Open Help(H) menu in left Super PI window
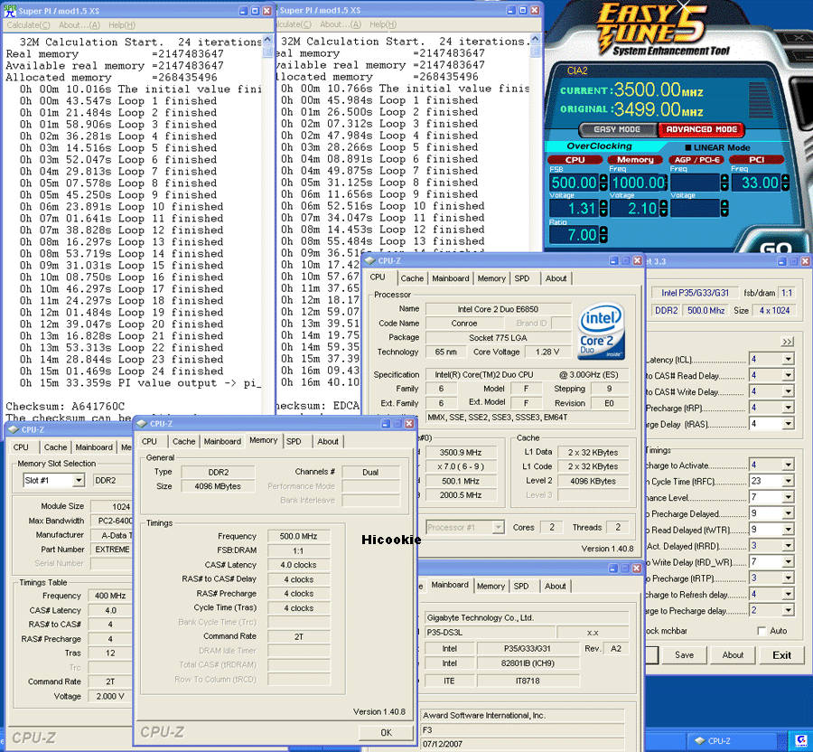813x752 pixels. pyautogui.click(x=122, y=25)
